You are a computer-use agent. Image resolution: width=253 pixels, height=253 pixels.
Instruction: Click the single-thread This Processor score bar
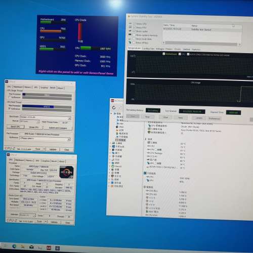(x=47, y=95)
